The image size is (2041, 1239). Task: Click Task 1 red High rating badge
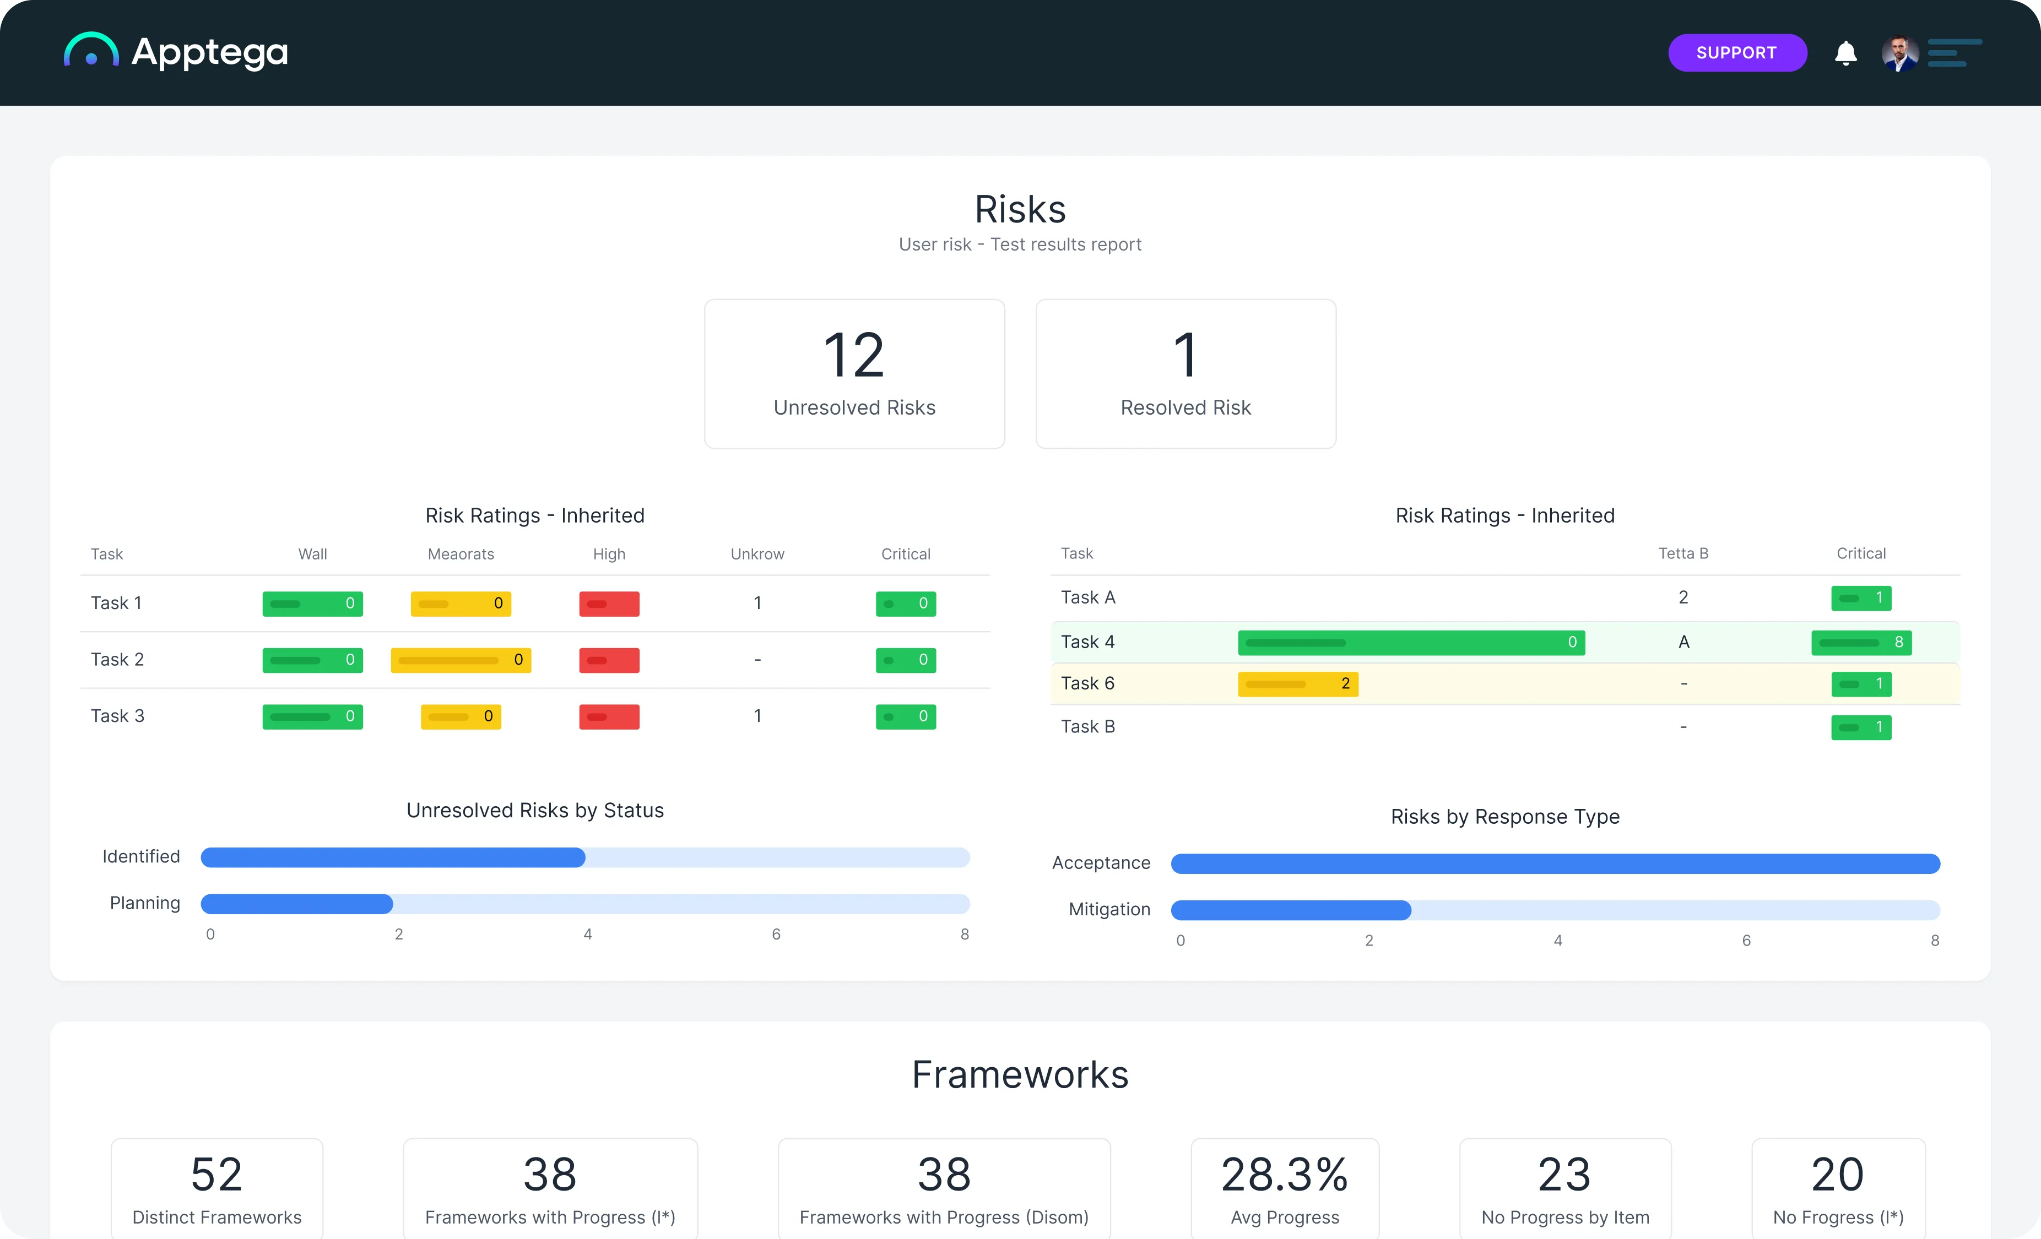pos(609,604)
